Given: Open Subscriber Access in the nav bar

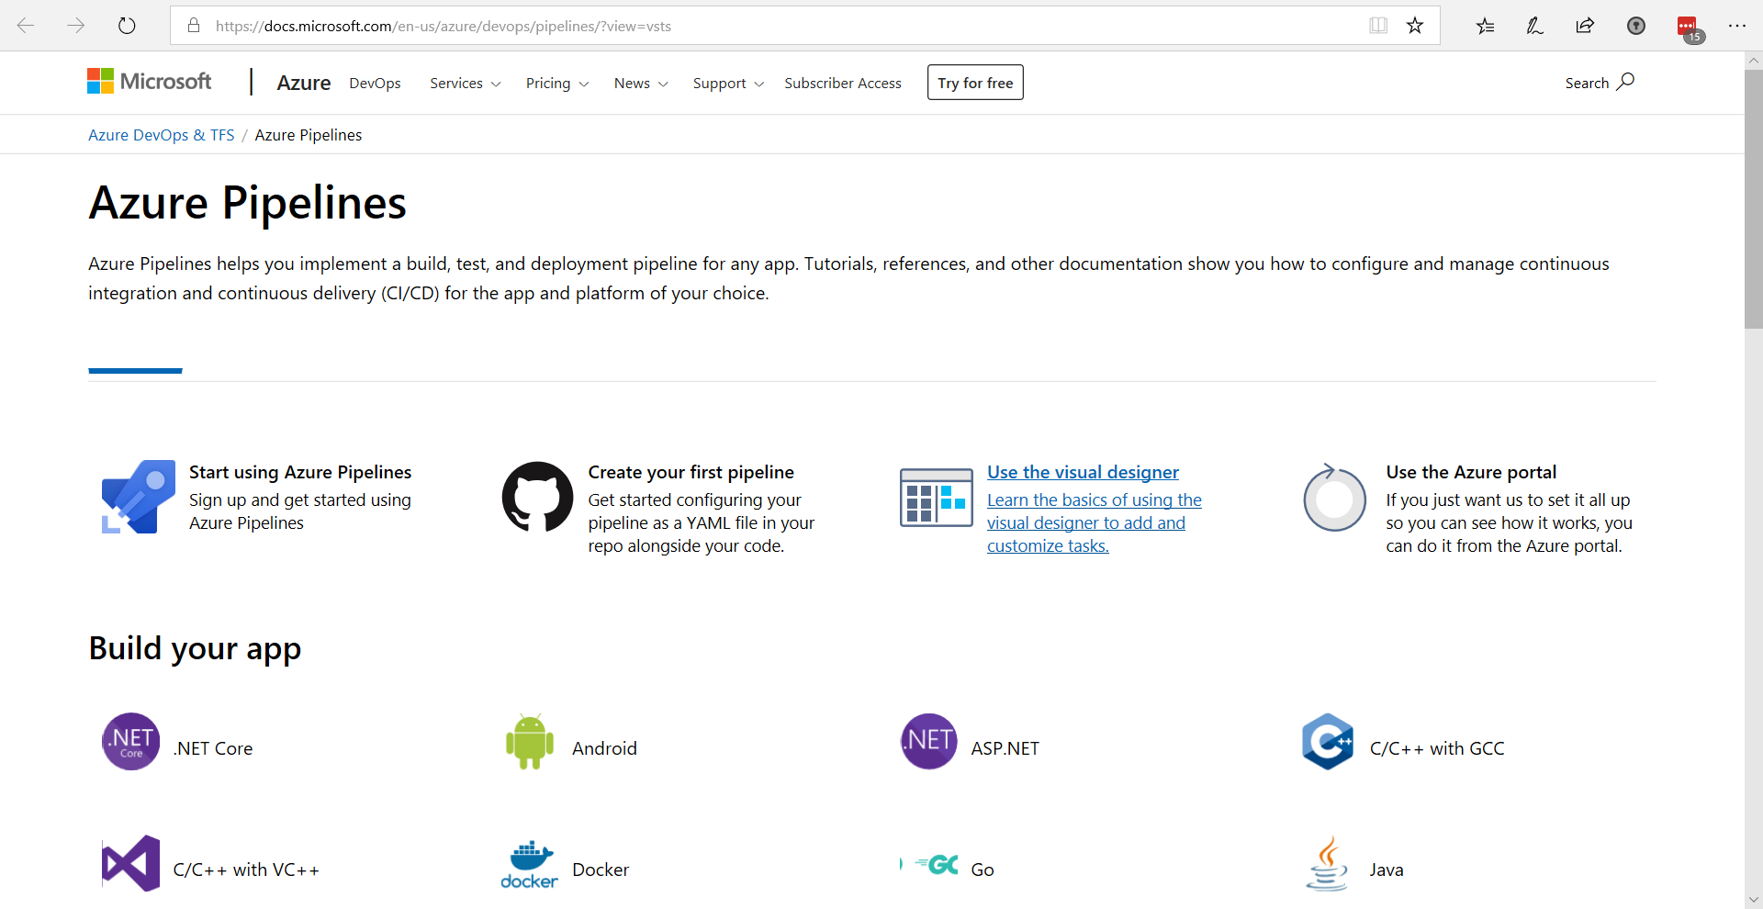Looking at the screenshot, I should [x=843, y=83].
